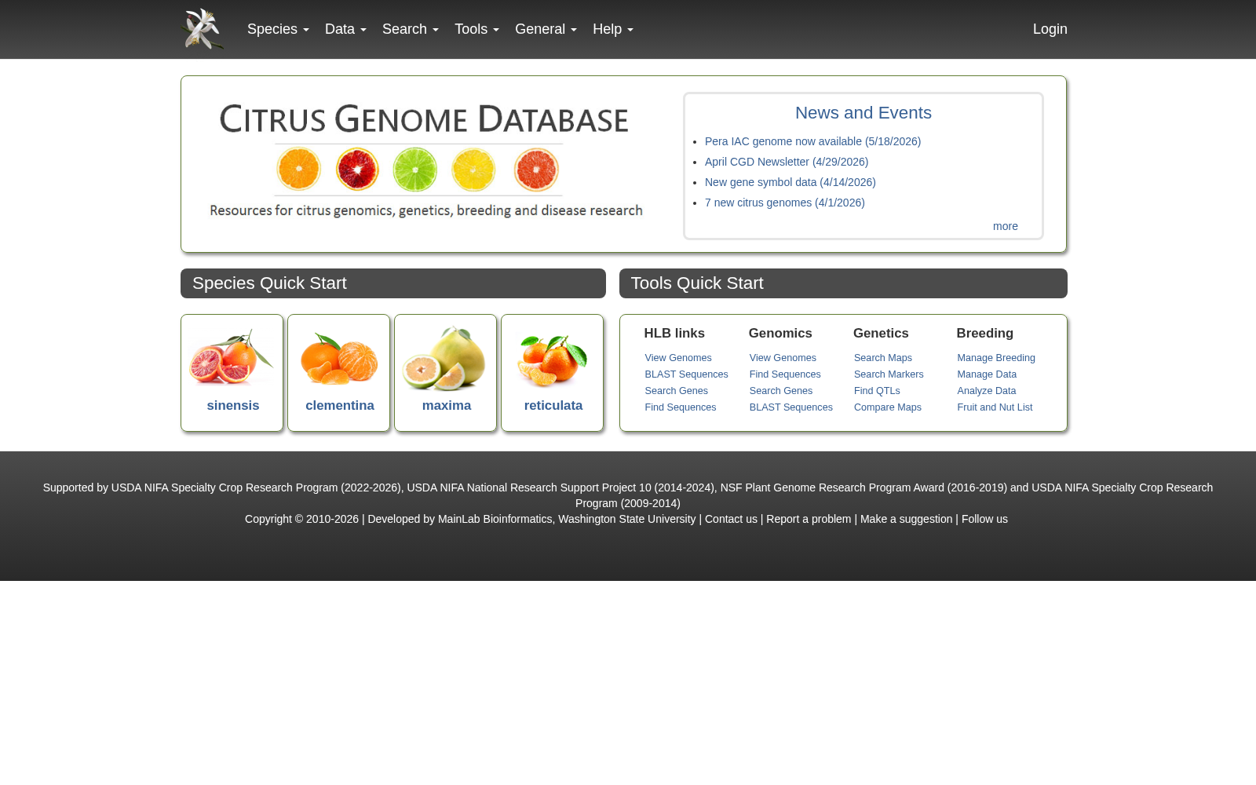Click the Login link
1256x785 pixels.
(1050, 29)
